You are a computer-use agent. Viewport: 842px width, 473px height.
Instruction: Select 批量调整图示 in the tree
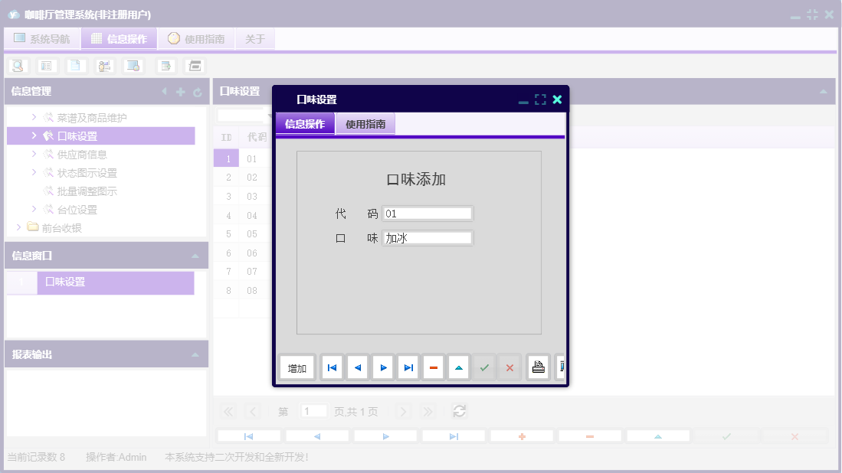(x=87, y=191)
